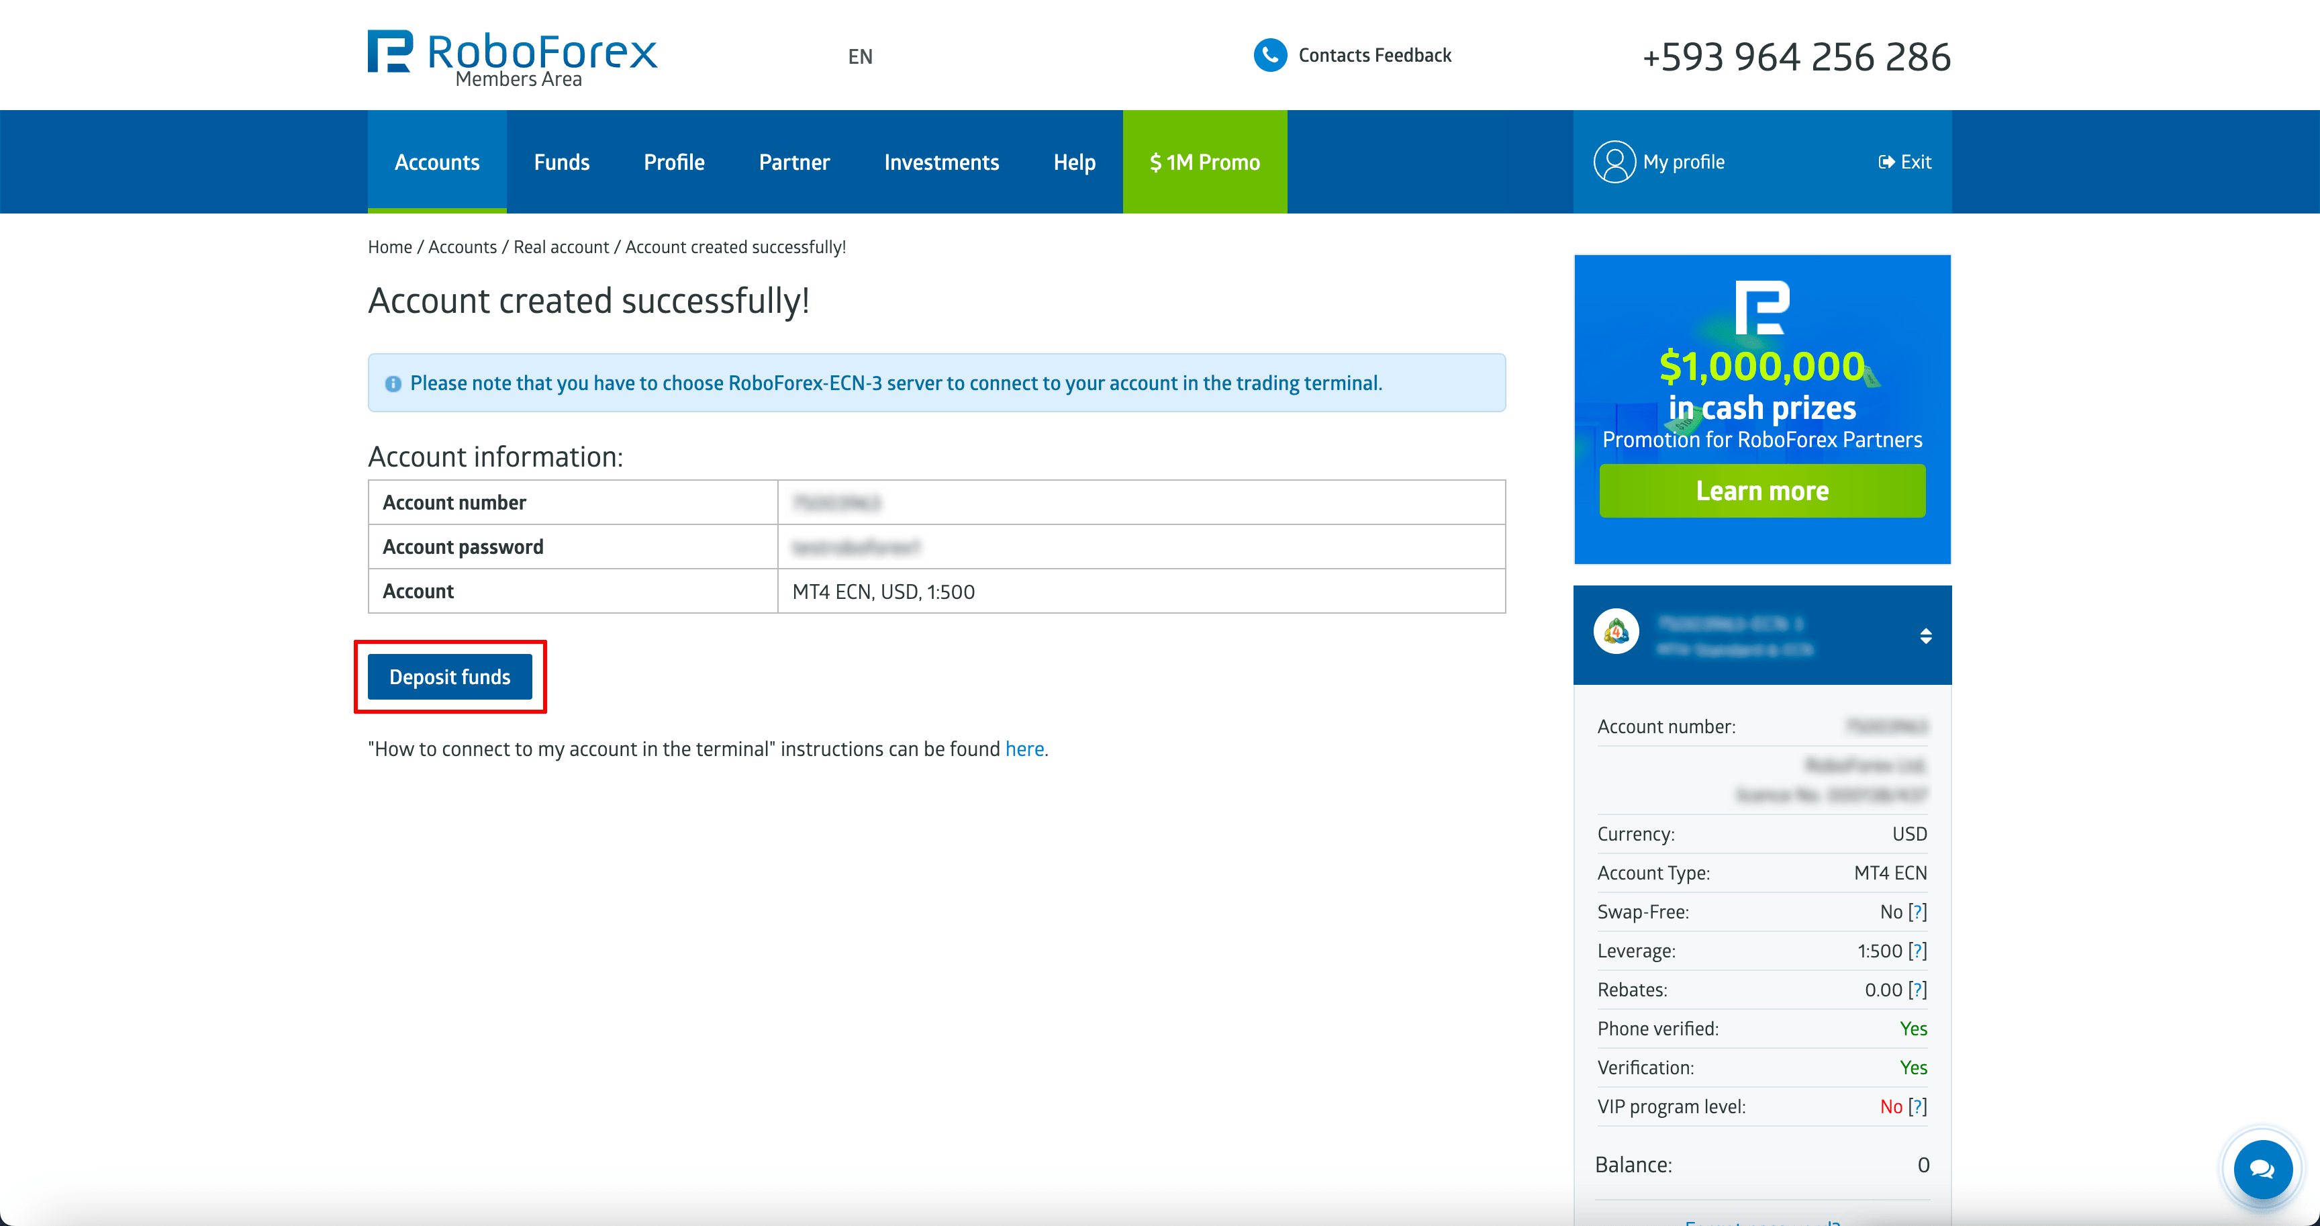Click the Rebates help question mark
This screenshot has width=2320, height=1226.
pos(1919,990)
